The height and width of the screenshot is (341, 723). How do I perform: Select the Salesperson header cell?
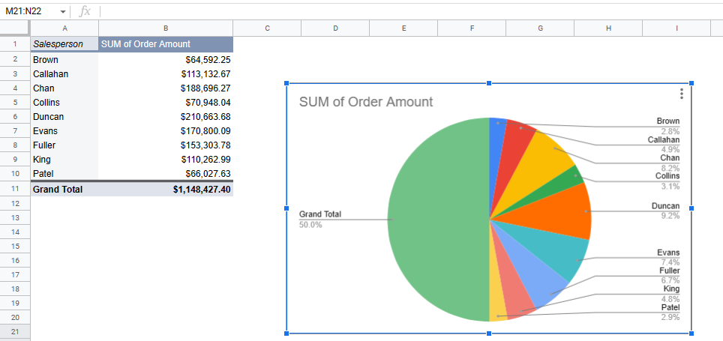pyautogui.click(x=64, y=44)
